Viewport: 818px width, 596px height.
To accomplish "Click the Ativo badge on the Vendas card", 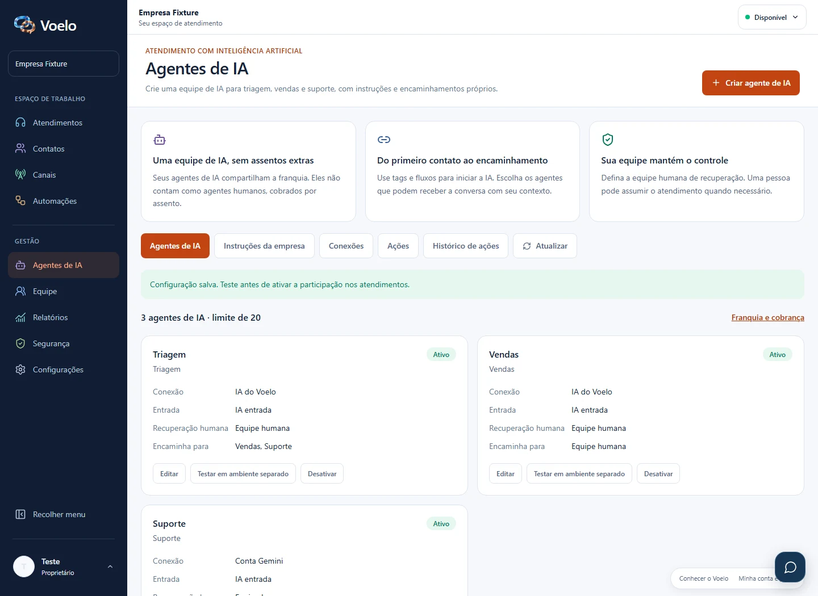I will click(x=778, y=355).
